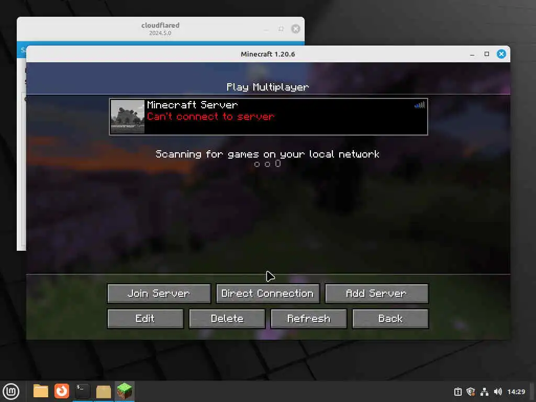Close the cloudflared window

(x=296, y=29)
